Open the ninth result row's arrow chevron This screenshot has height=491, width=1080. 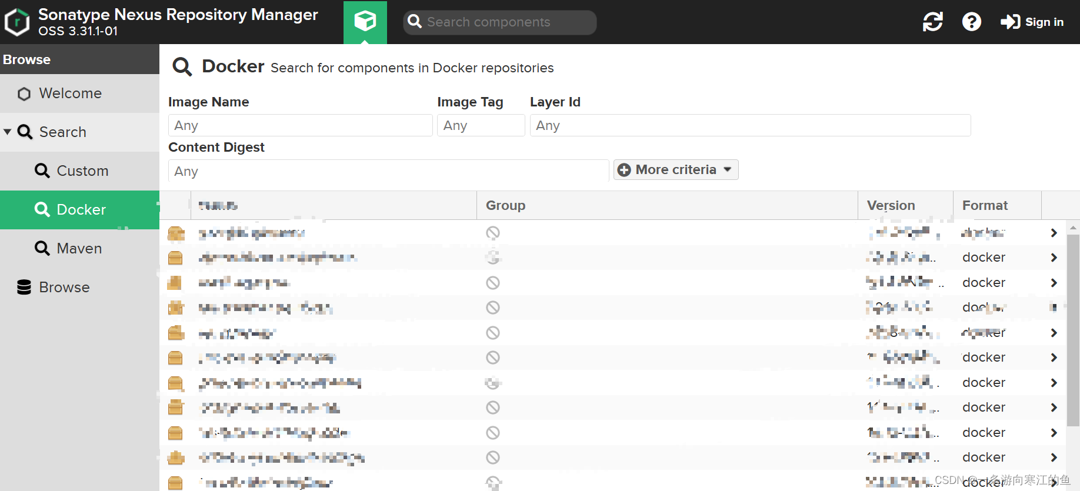click(x=1054, y=433)
